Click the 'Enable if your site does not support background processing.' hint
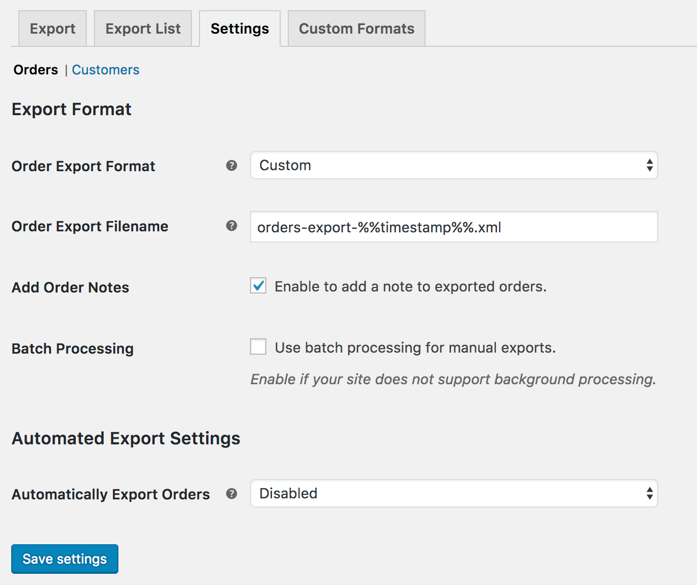 [x=454, y=379]
